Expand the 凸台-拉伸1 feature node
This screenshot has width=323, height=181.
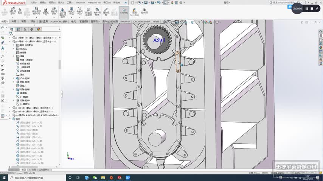14,78
